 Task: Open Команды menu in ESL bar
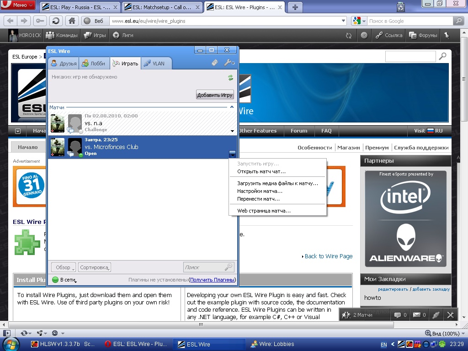[62, 35]
